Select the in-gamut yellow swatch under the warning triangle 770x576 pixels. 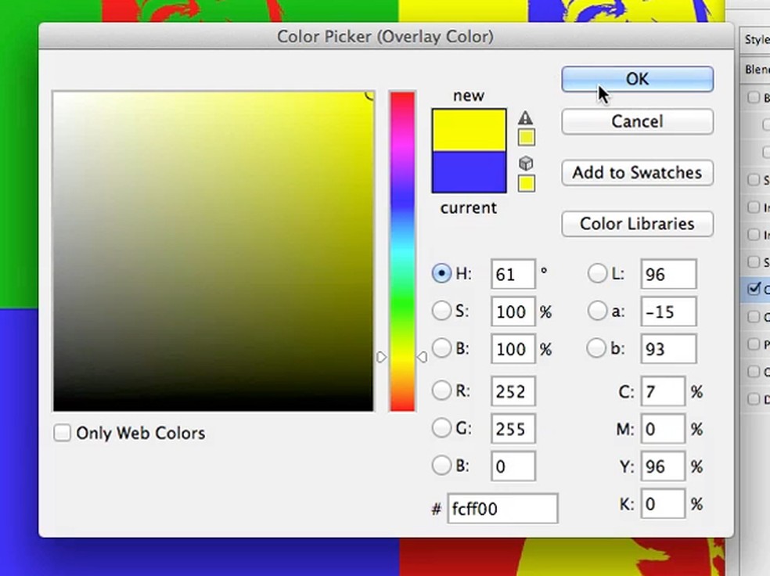(x=526, y=136)
